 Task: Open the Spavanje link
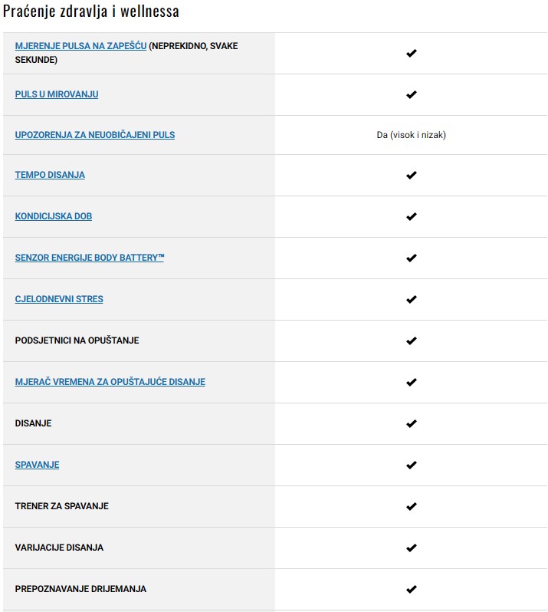click(37, 465)
